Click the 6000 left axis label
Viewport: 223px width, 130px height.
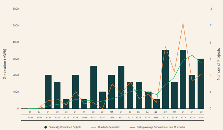click(x=16, y=9)
